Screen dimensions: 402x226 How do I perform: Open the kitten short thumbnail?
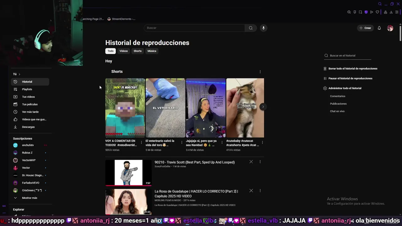coord(245,108)
